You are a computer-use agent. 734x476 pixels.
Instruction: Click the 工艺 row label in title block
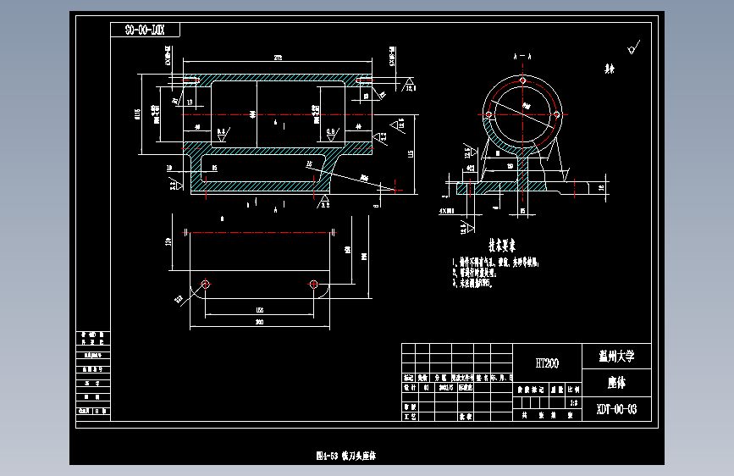click(x=410, y=417)
